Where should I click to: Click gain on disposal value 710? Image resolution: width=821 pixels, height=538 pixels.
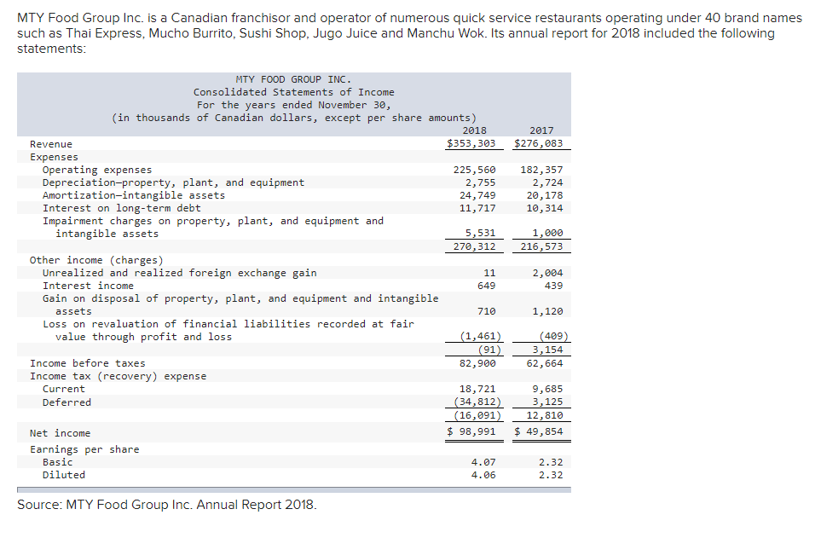[487, 312]
